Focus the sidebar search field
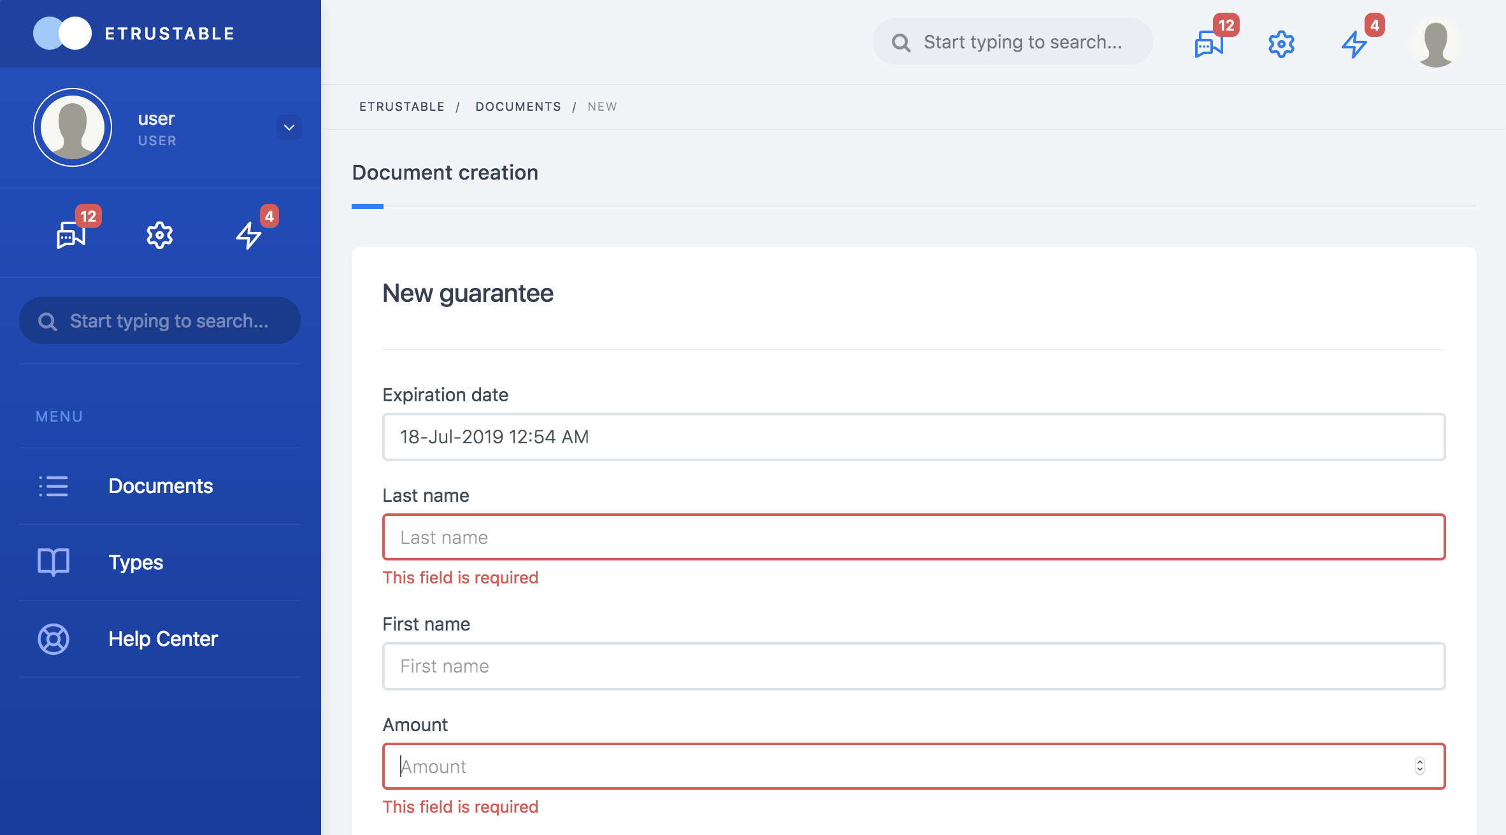The image size is (1506, 835). (160, 320)
